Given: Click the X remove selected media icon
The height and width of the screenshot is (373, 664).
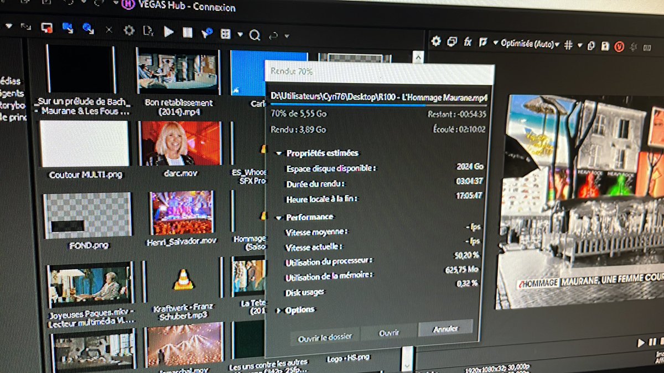Looking at the screenshot, I should [x=109, y=30].
